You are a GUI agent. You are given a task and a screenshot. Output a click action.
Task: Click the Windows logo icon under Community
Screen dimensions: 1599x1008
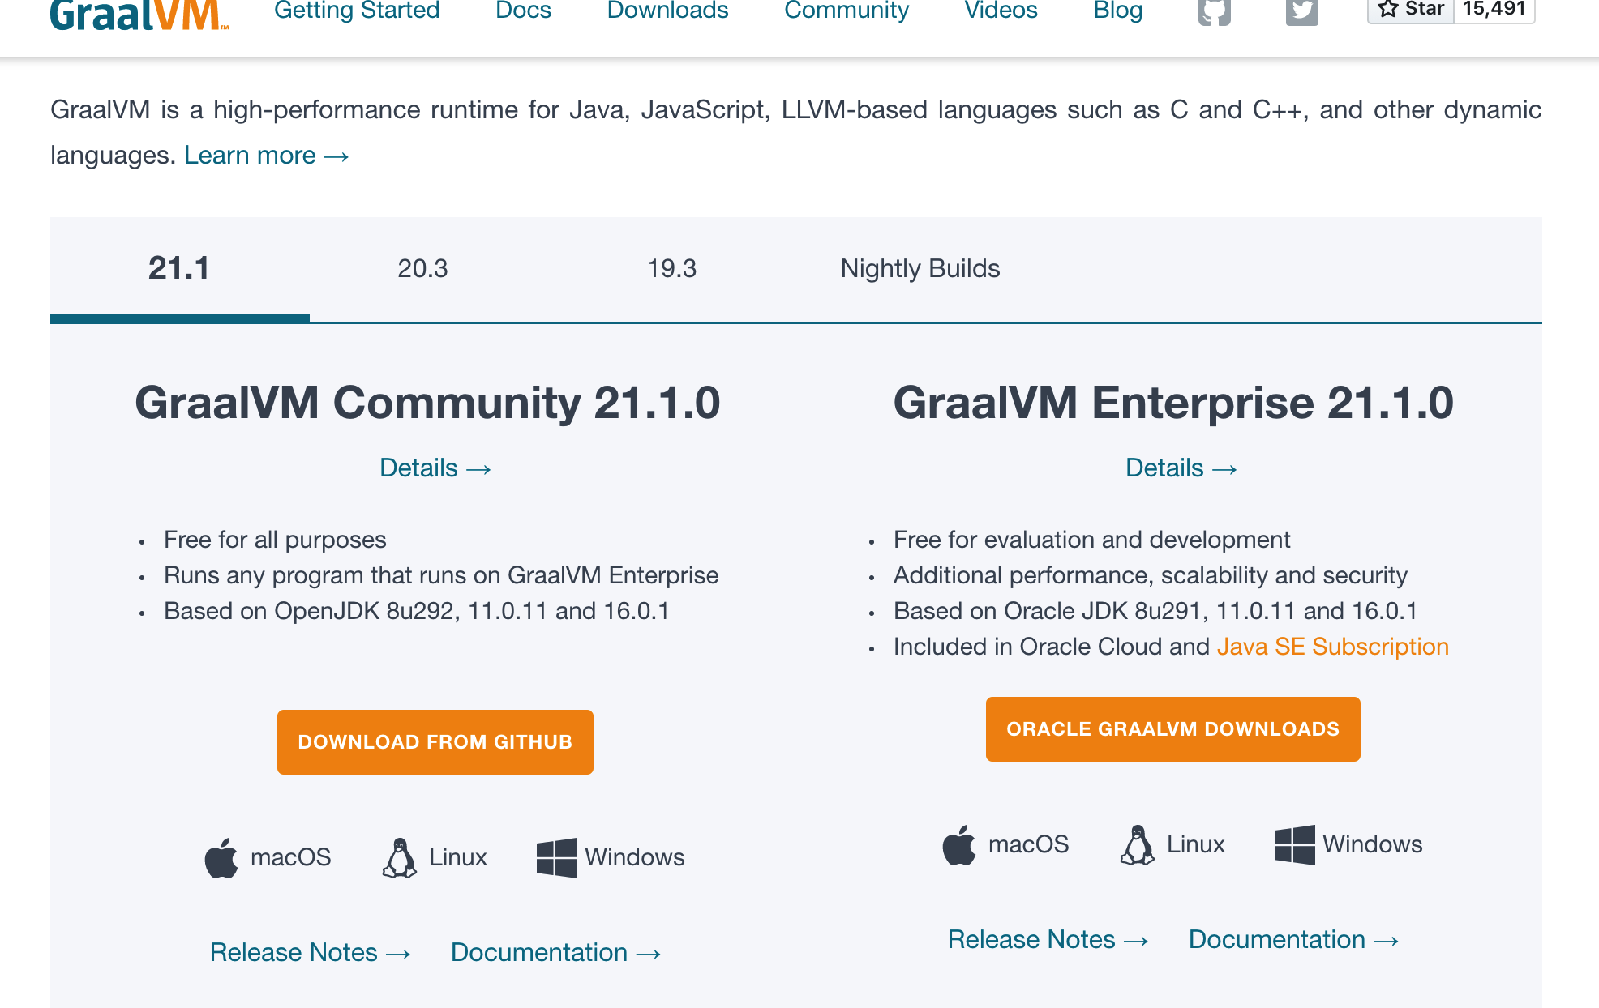(x=556, y=857)
